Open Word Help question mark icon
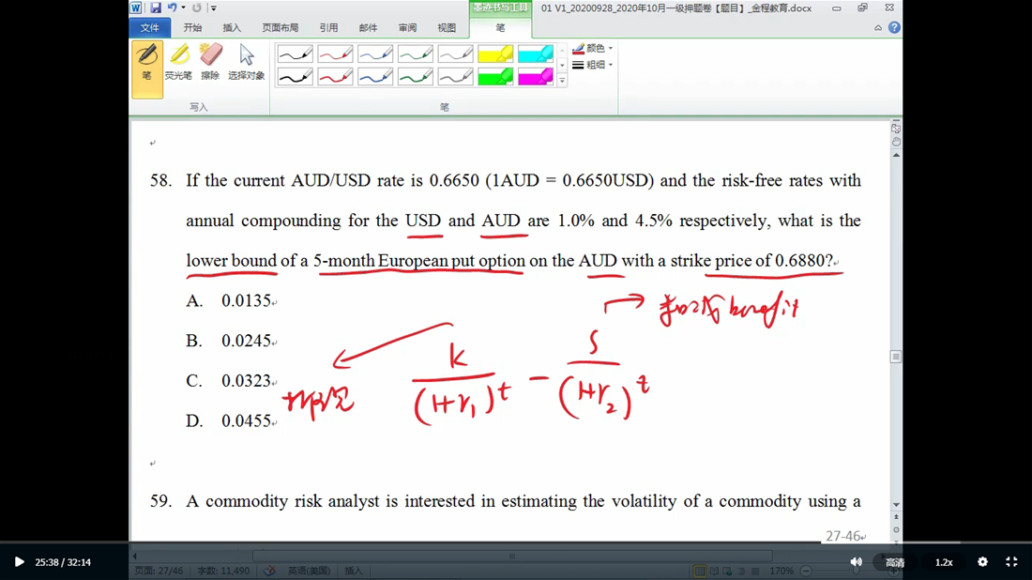The width and height of the screenshot is (1032, 580). [894, 27]
